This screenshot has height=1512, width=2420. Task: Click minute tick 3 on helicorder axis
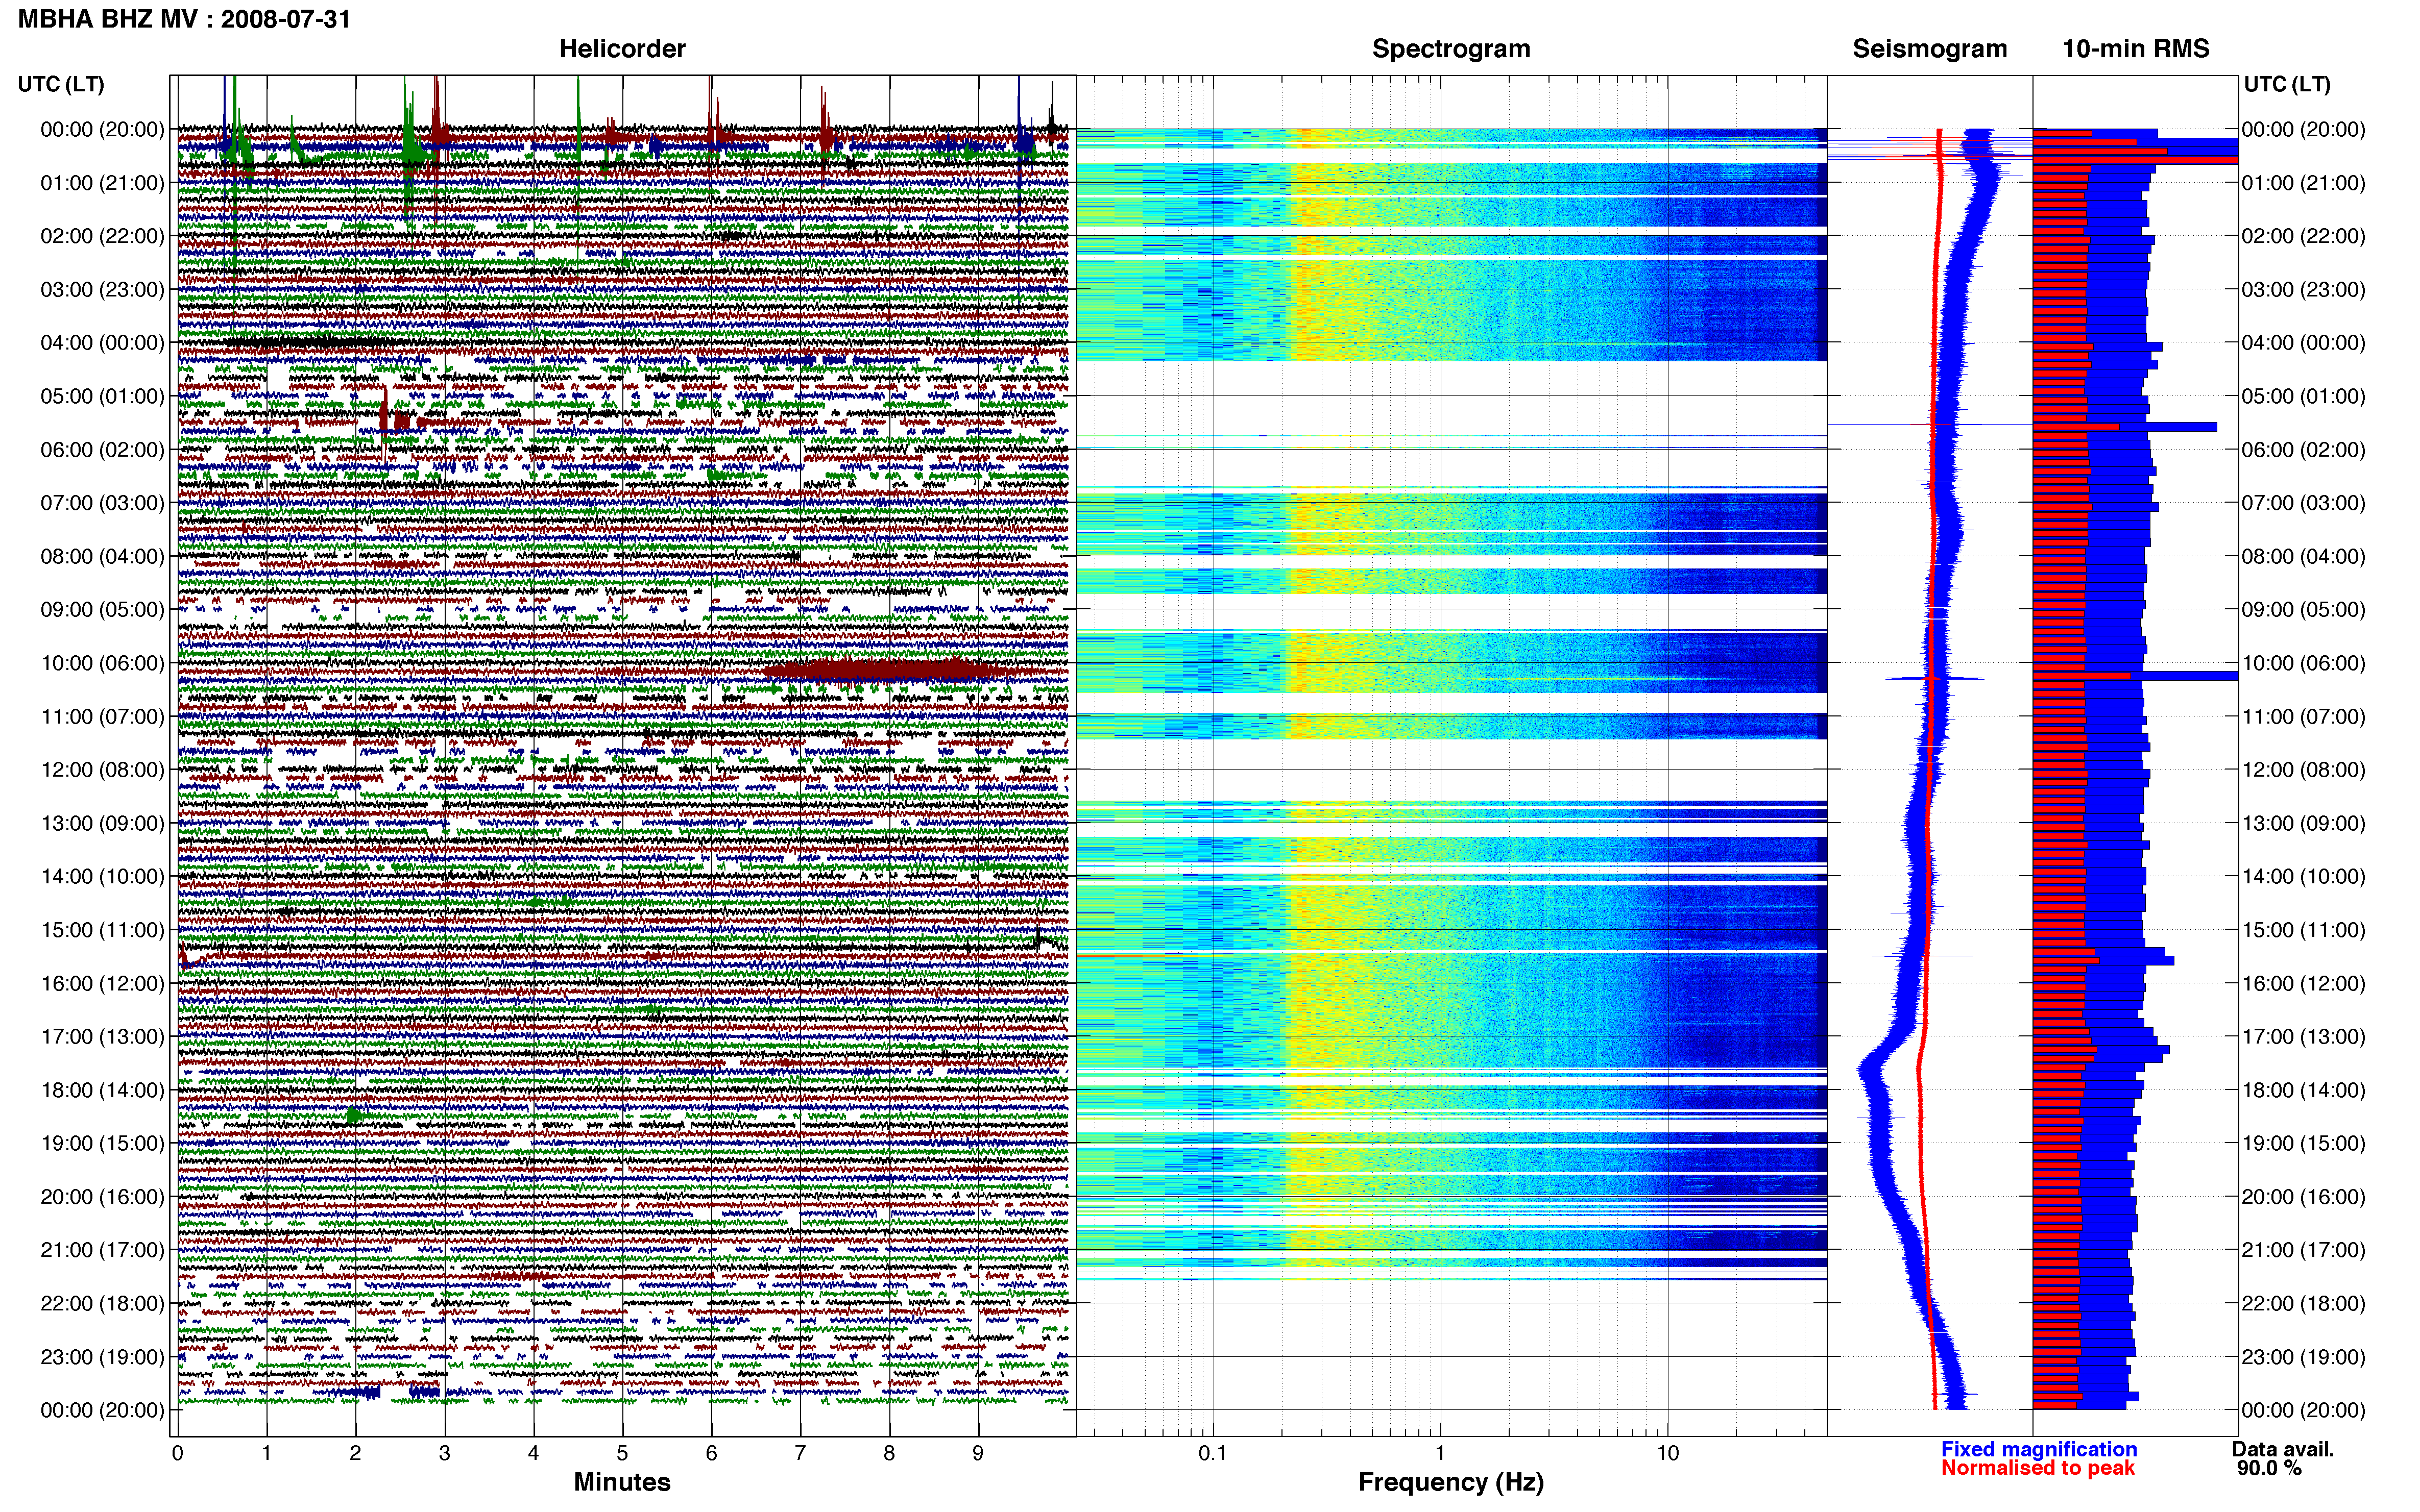444,1453
